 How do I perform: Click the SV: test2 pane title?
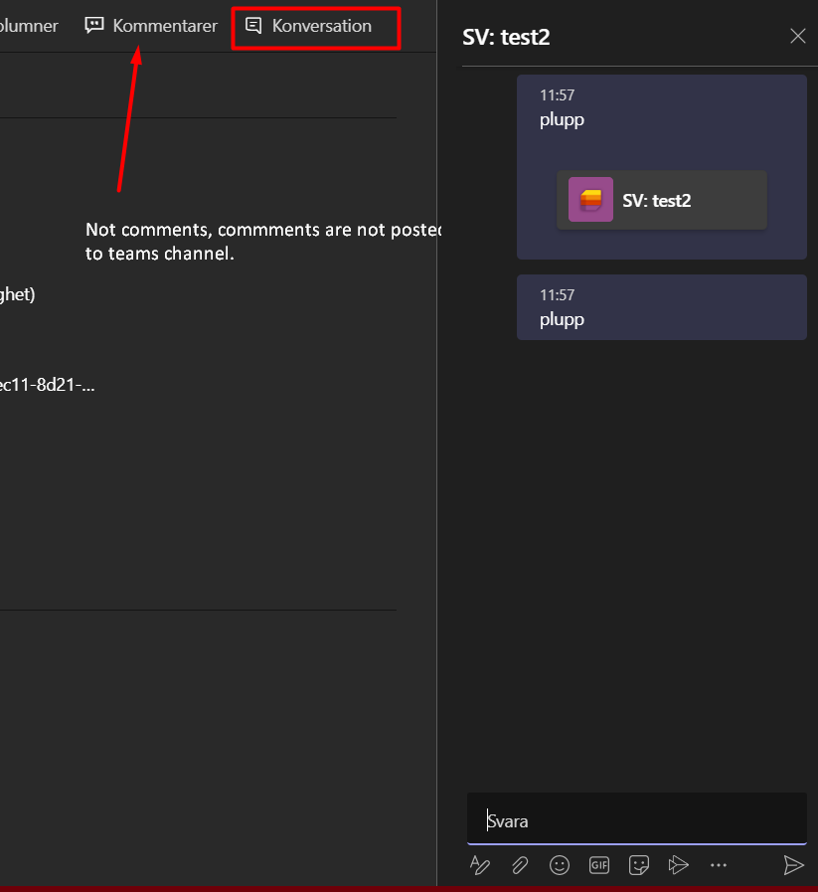[506, 36]
